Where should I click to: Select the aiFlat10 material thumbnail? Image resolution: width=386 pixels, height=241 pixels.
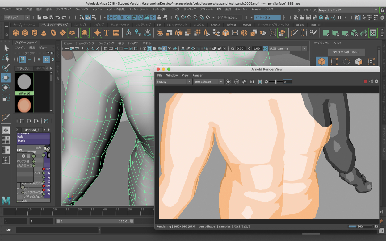pos(24,82)
